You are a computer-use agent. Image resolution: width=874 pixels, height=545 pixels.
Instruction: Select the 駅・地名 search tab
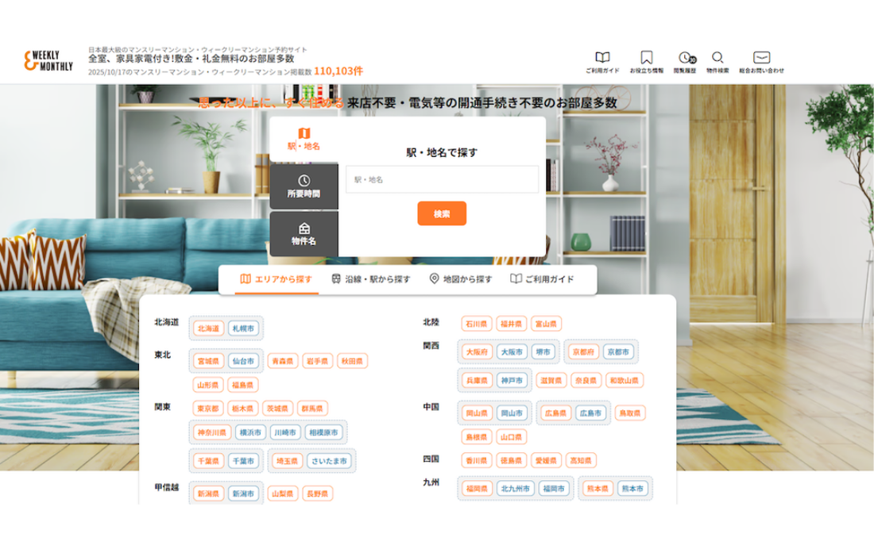click(x=304, y=140)
